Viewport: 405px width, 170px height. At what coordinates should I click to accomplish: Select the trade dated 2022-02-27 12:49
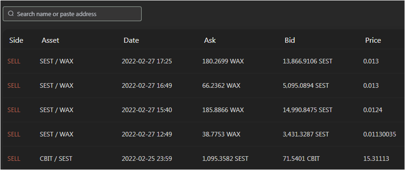(202, 134)
